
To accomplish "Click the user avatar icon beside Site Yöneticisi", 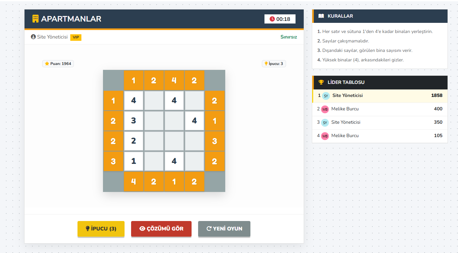I will 33,37.
